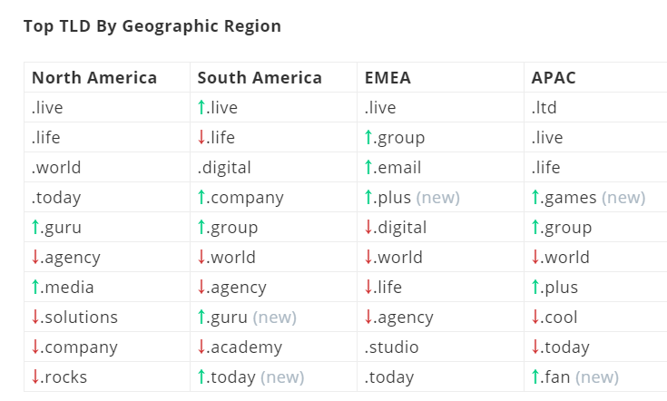Click the red down arrow beside EMEA .digital

pyautogui.click(x=368, y=227)
